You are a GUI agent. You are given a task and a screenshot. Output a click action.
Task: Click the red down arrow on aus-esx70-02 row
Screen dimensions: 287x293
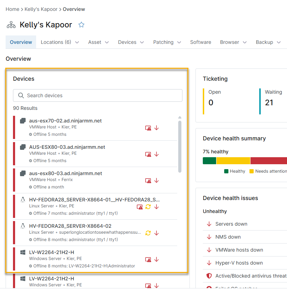tap(156, 128)
